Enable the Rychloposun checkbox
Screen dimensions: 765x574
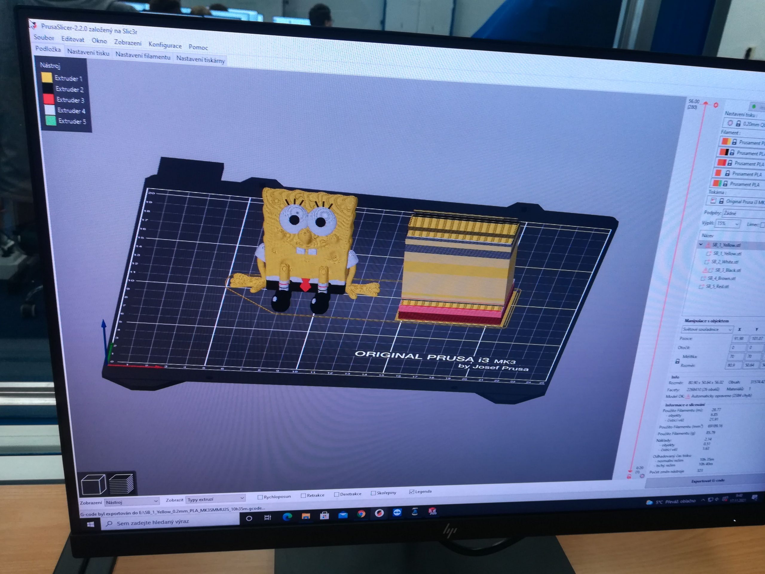(260, 497)
